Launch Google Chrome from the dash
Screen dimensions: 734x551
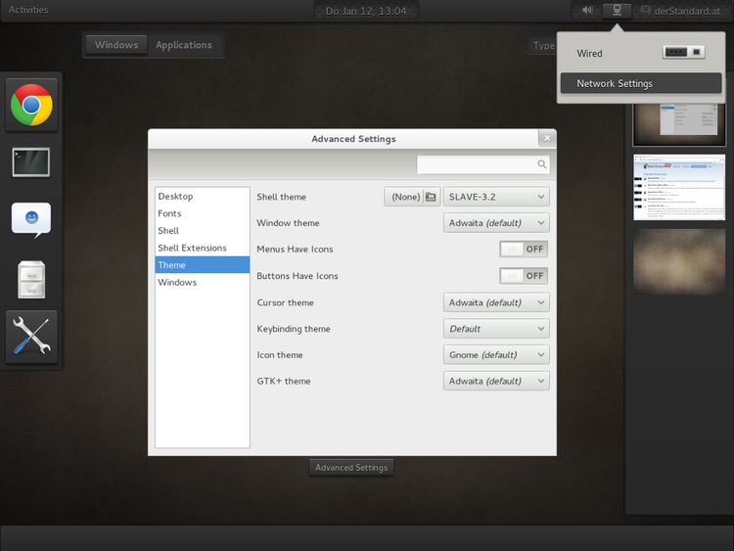(31, 106)
